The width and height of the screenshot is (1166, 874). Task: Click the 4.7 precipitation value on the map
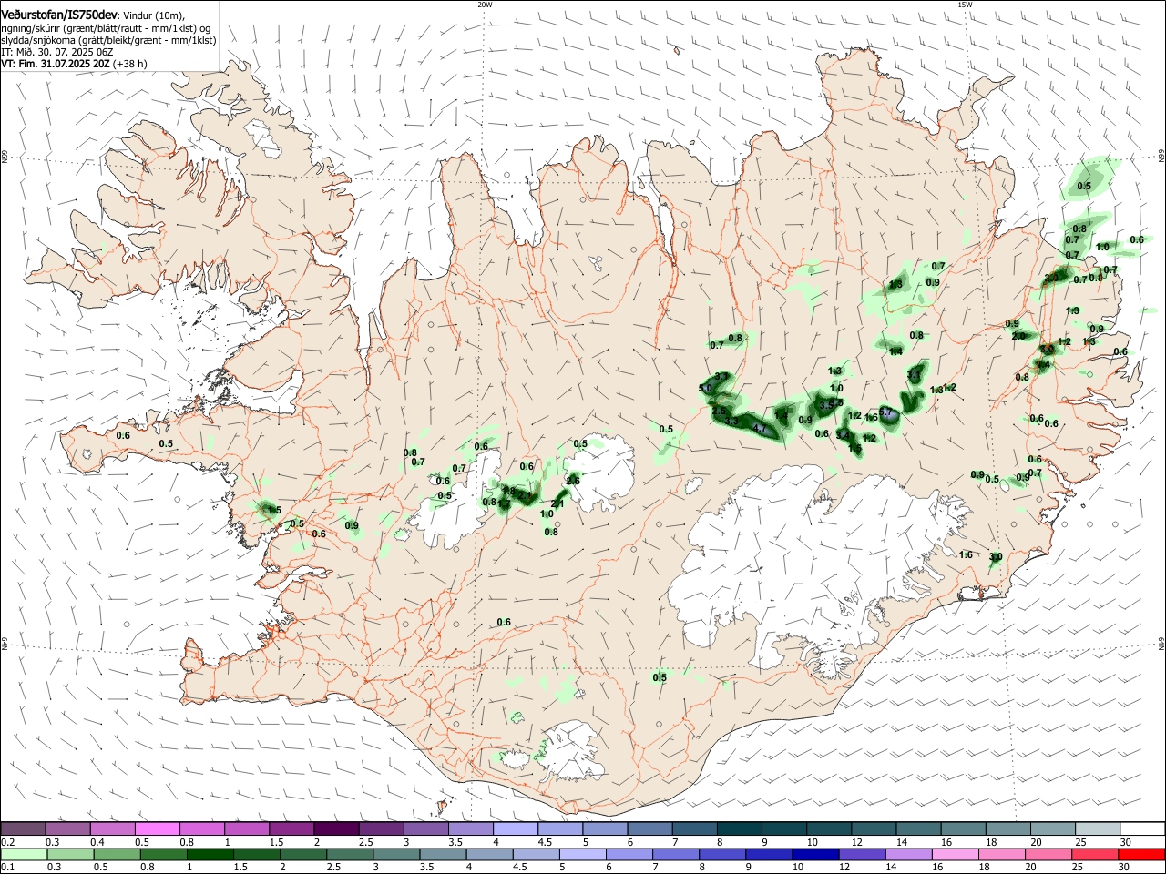(x=760, y=427)
